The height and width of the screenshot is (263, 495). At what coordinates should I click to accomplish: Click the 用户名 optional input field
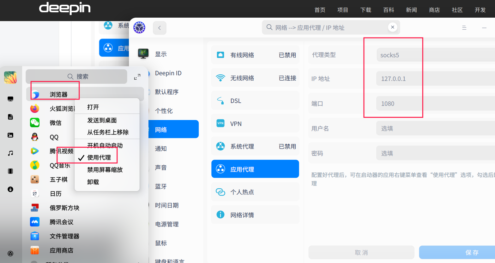[x=436, y=129]
